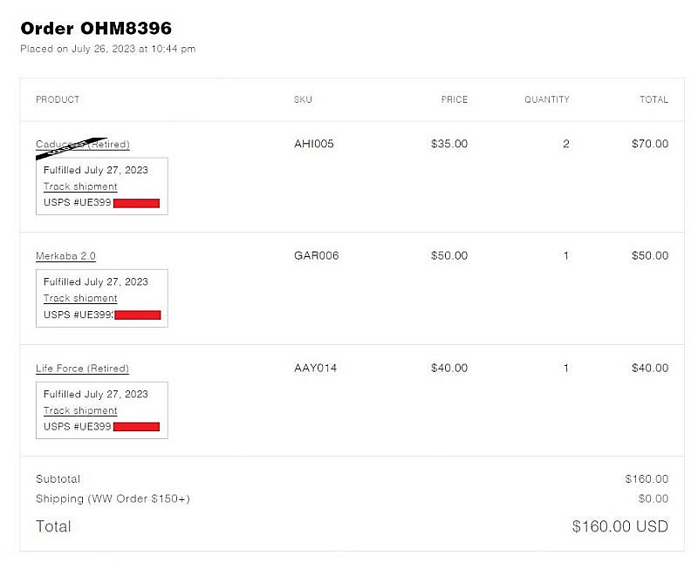Click the PRICE column header

coord(454,99)
